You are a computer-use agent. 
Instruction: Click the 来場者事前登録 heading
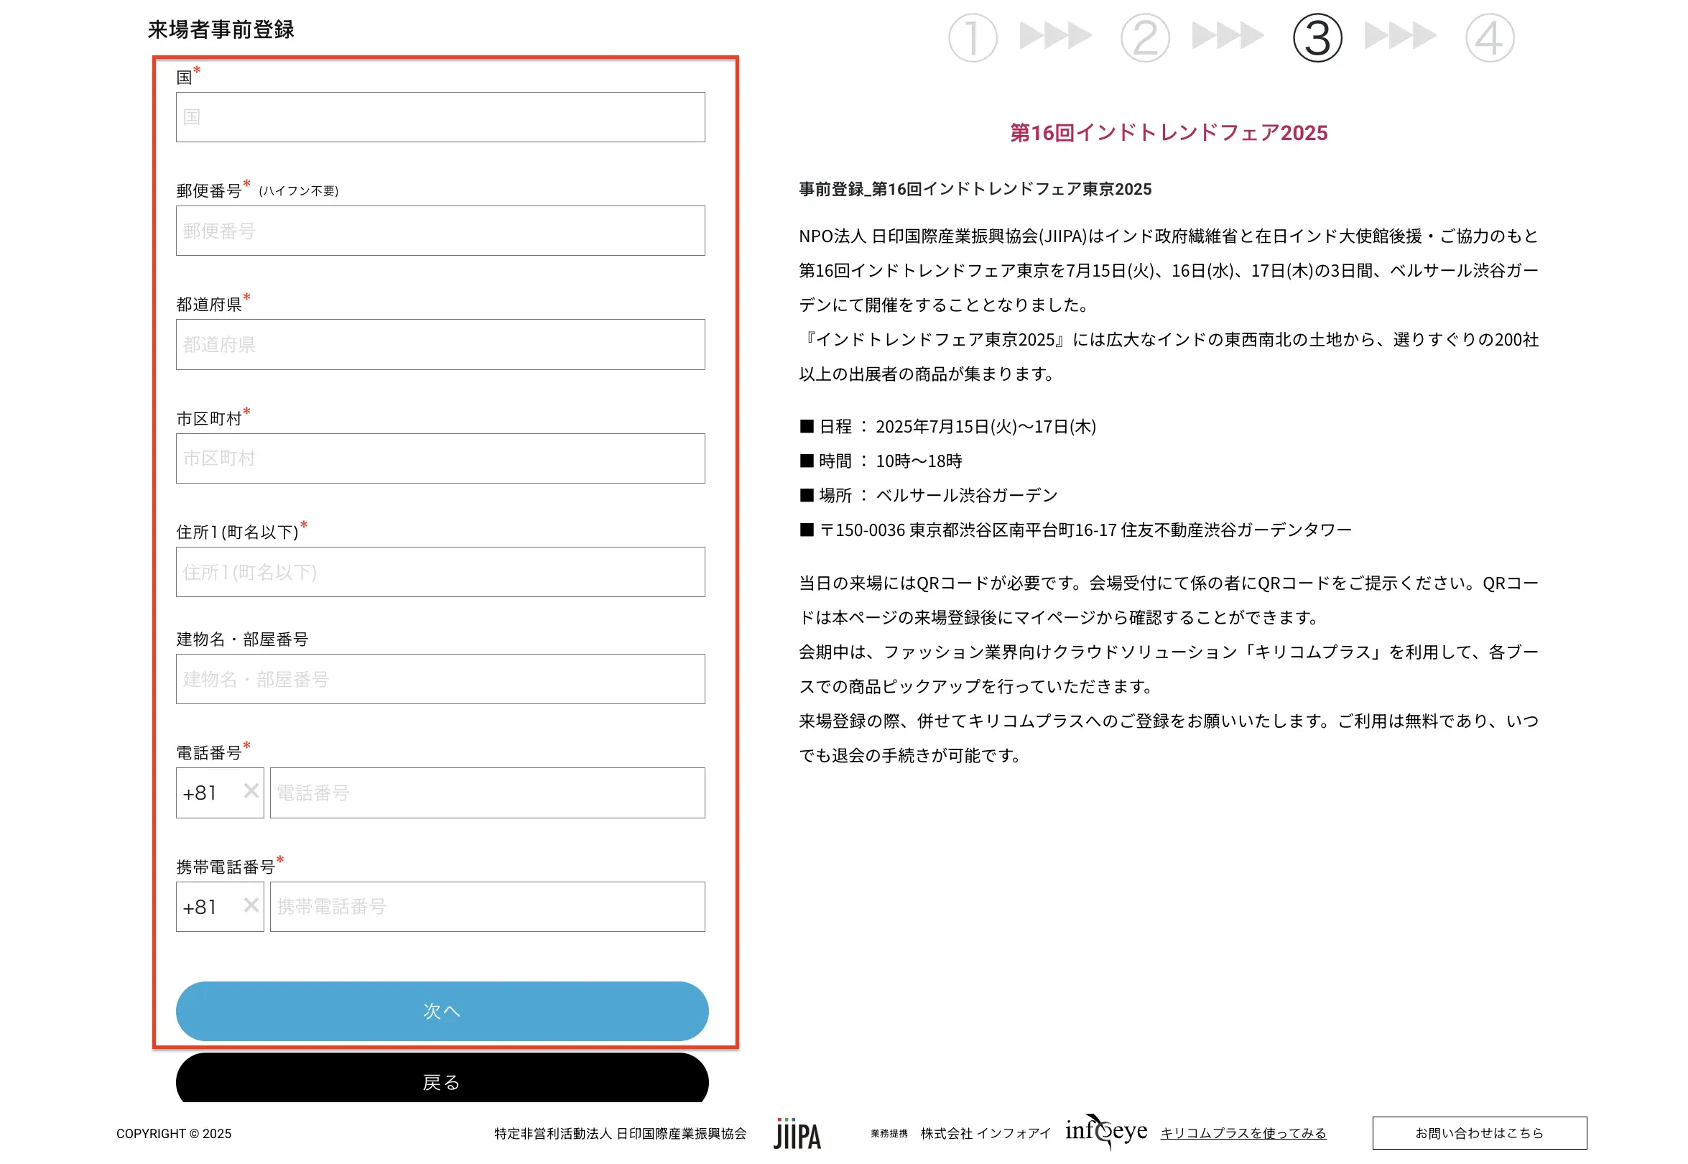221,29
